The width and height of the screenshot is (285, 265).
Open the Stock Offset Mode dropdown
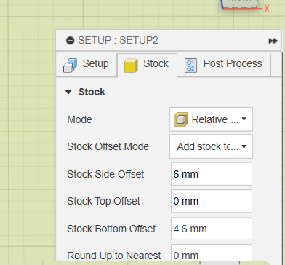[211, 146]
